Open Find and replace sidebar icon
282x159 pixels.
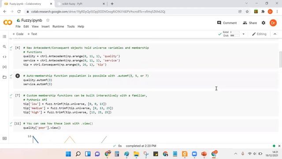[x=4, y=46]
